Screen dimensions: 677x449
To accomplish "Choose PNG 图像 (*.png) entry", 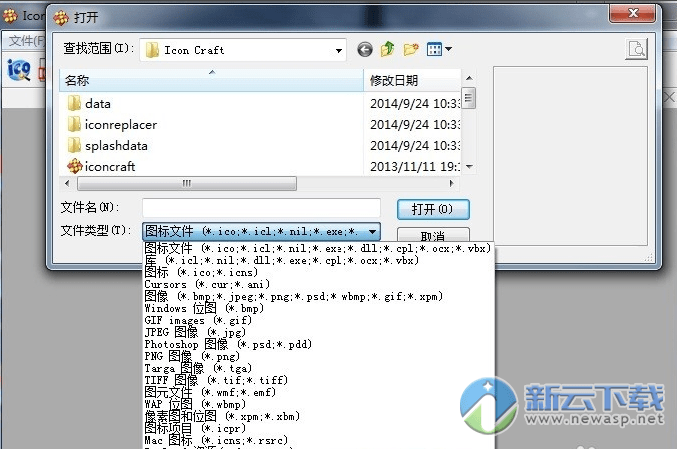I will (318, 356).
